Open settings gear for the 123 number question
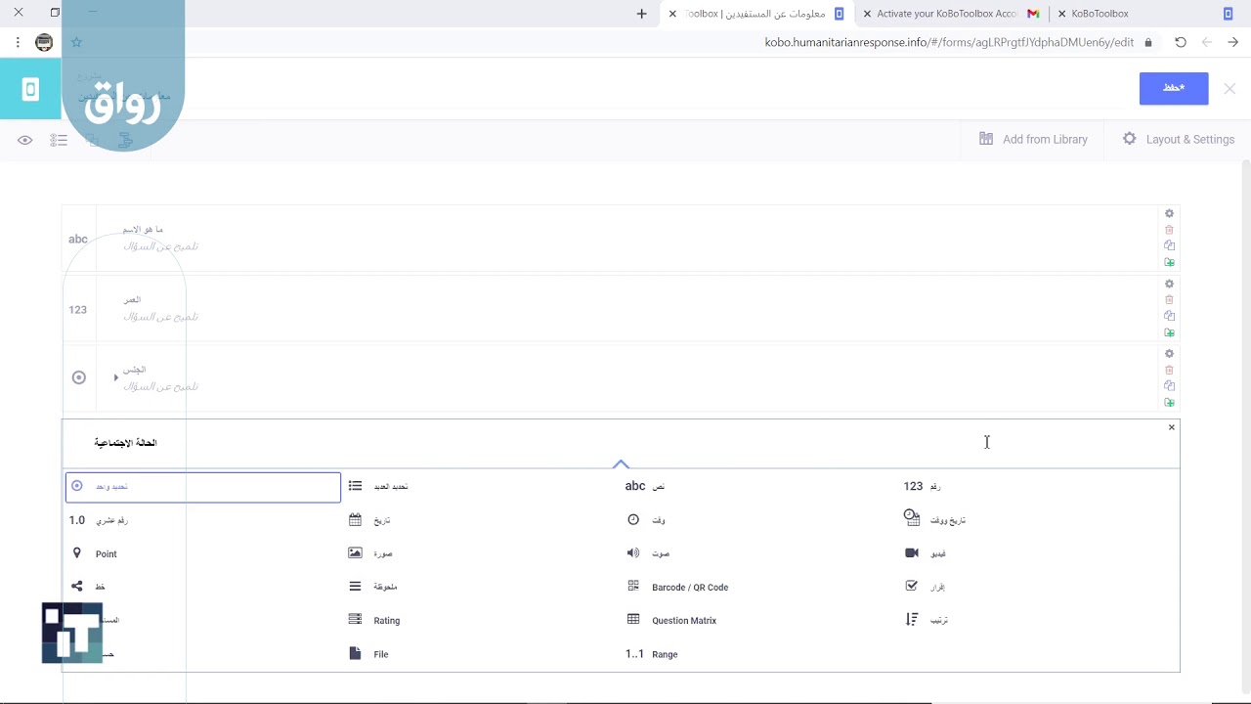Image resolution: width=1251 pixels, height=704 pixels. pyautogui.click(x=1169, y=284)
